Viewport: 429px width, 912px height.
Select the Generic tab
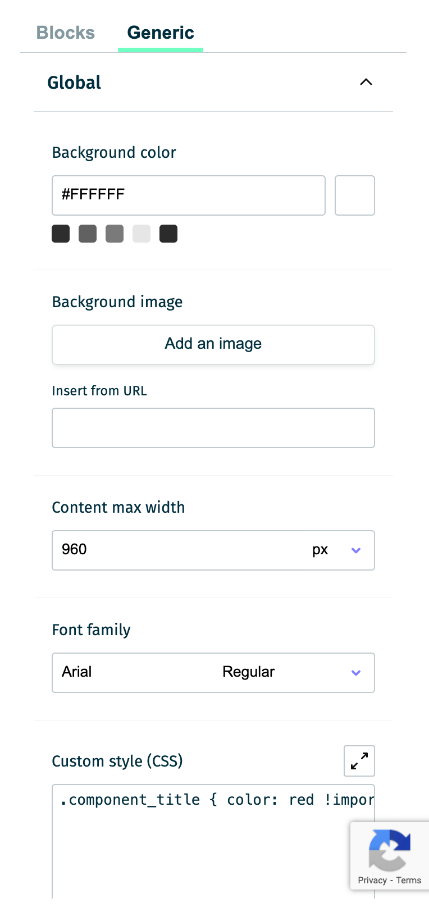click(x=161, y=33)
